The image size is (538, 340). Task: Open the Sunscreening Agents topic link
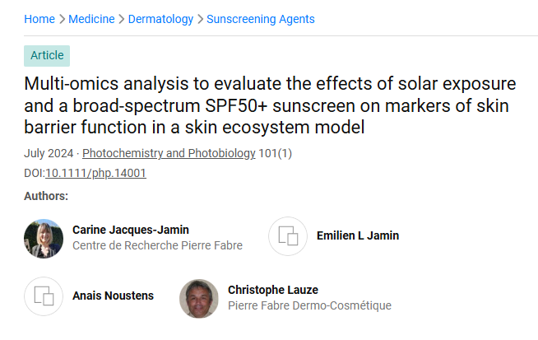pyautogui.click(x=260, y=19)
